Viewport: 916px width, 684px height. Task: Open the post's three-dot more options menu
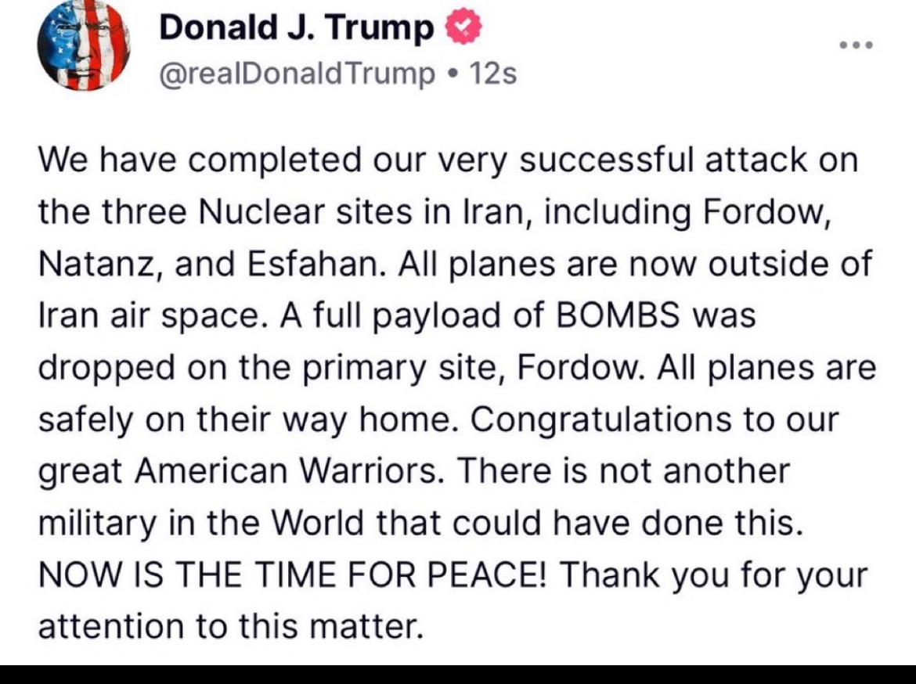855,45
